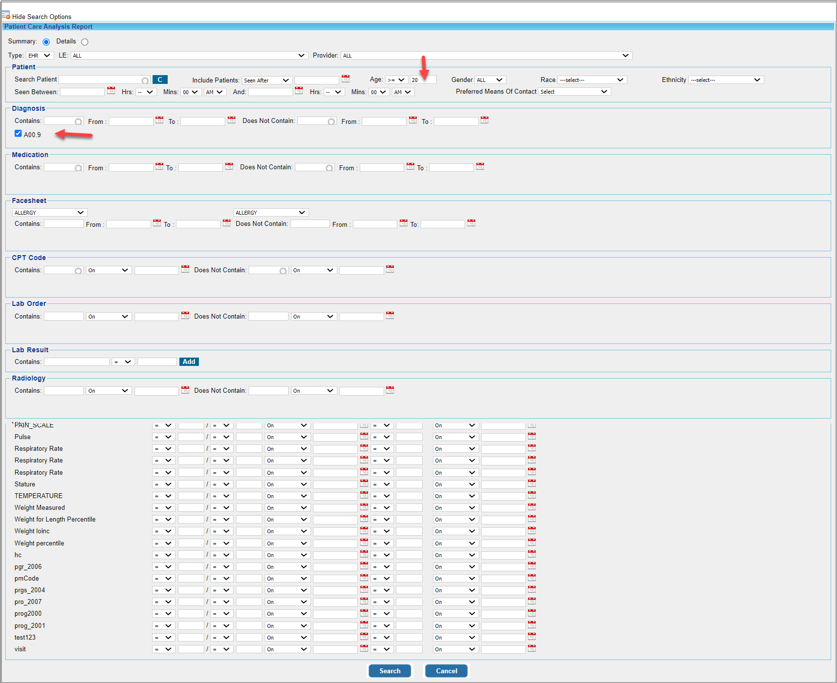Open the Provider dropdown

click(x=486, y=56)
